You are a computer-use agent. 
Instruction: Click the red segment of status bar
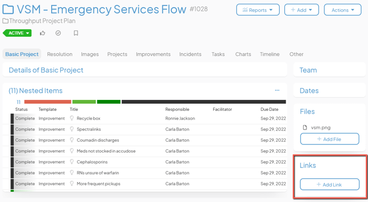click(48, 102)
